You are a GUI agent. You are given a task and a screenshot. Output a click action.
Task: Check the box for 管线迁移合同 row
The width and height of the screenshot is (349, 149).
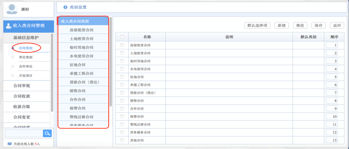[122, 124]
